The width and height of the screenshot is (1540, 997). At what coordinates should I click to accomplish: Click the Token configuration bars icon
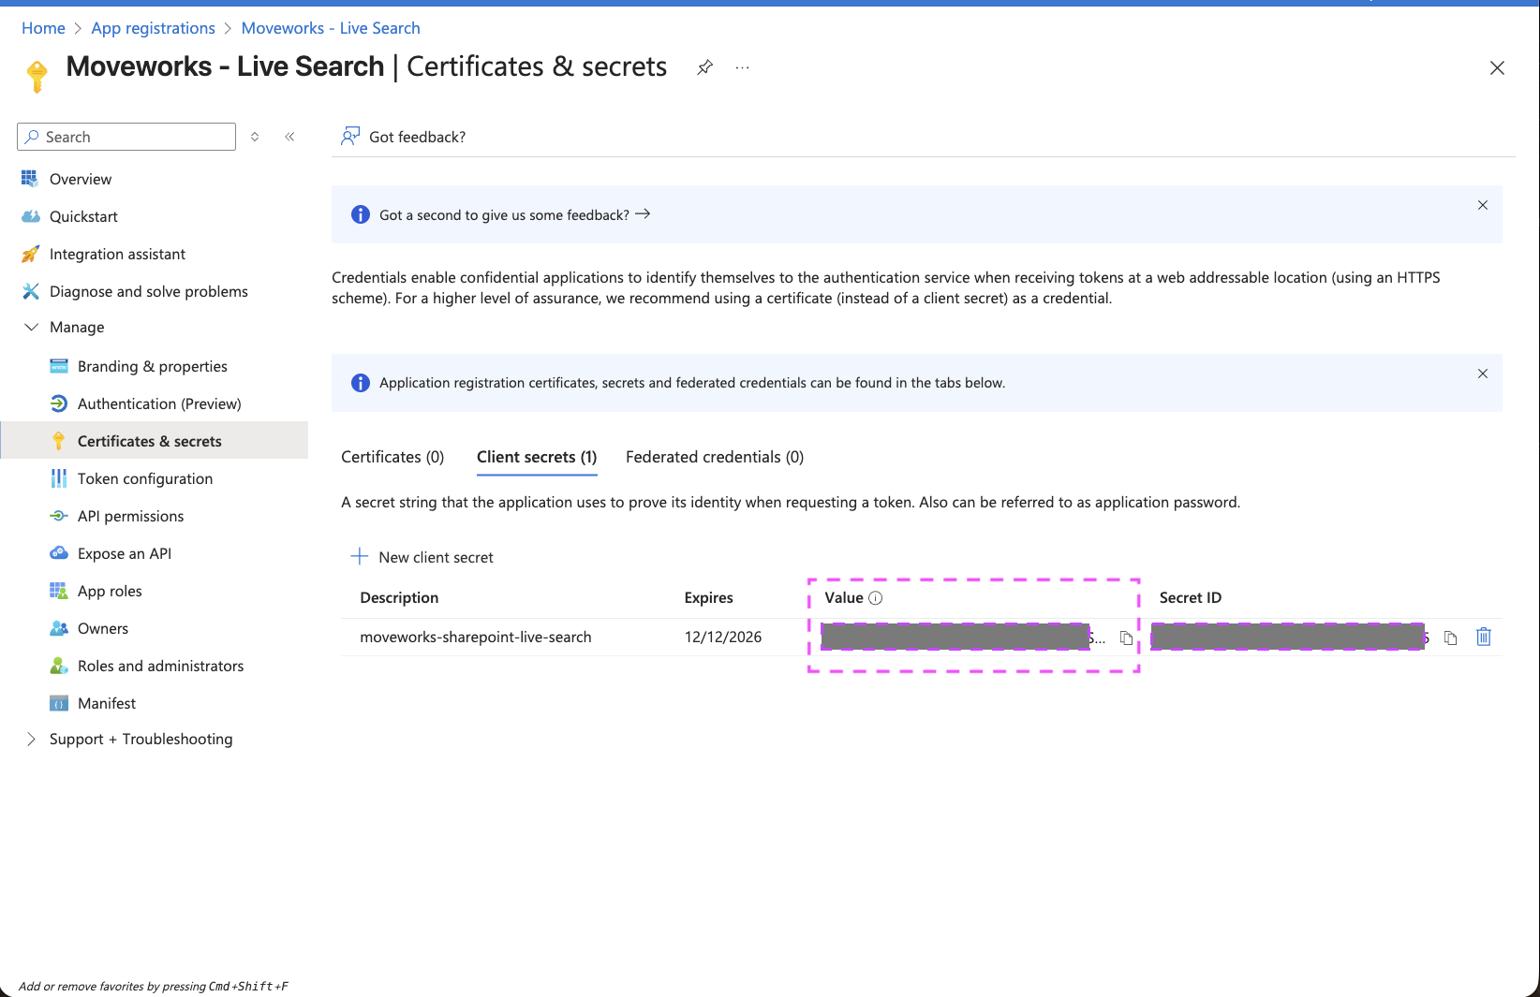(59, 478)
